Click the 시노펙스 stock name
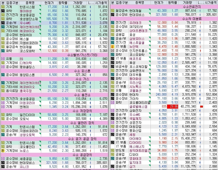The height and width of the screenshot is (170, 218). click(x=135, y=87)
